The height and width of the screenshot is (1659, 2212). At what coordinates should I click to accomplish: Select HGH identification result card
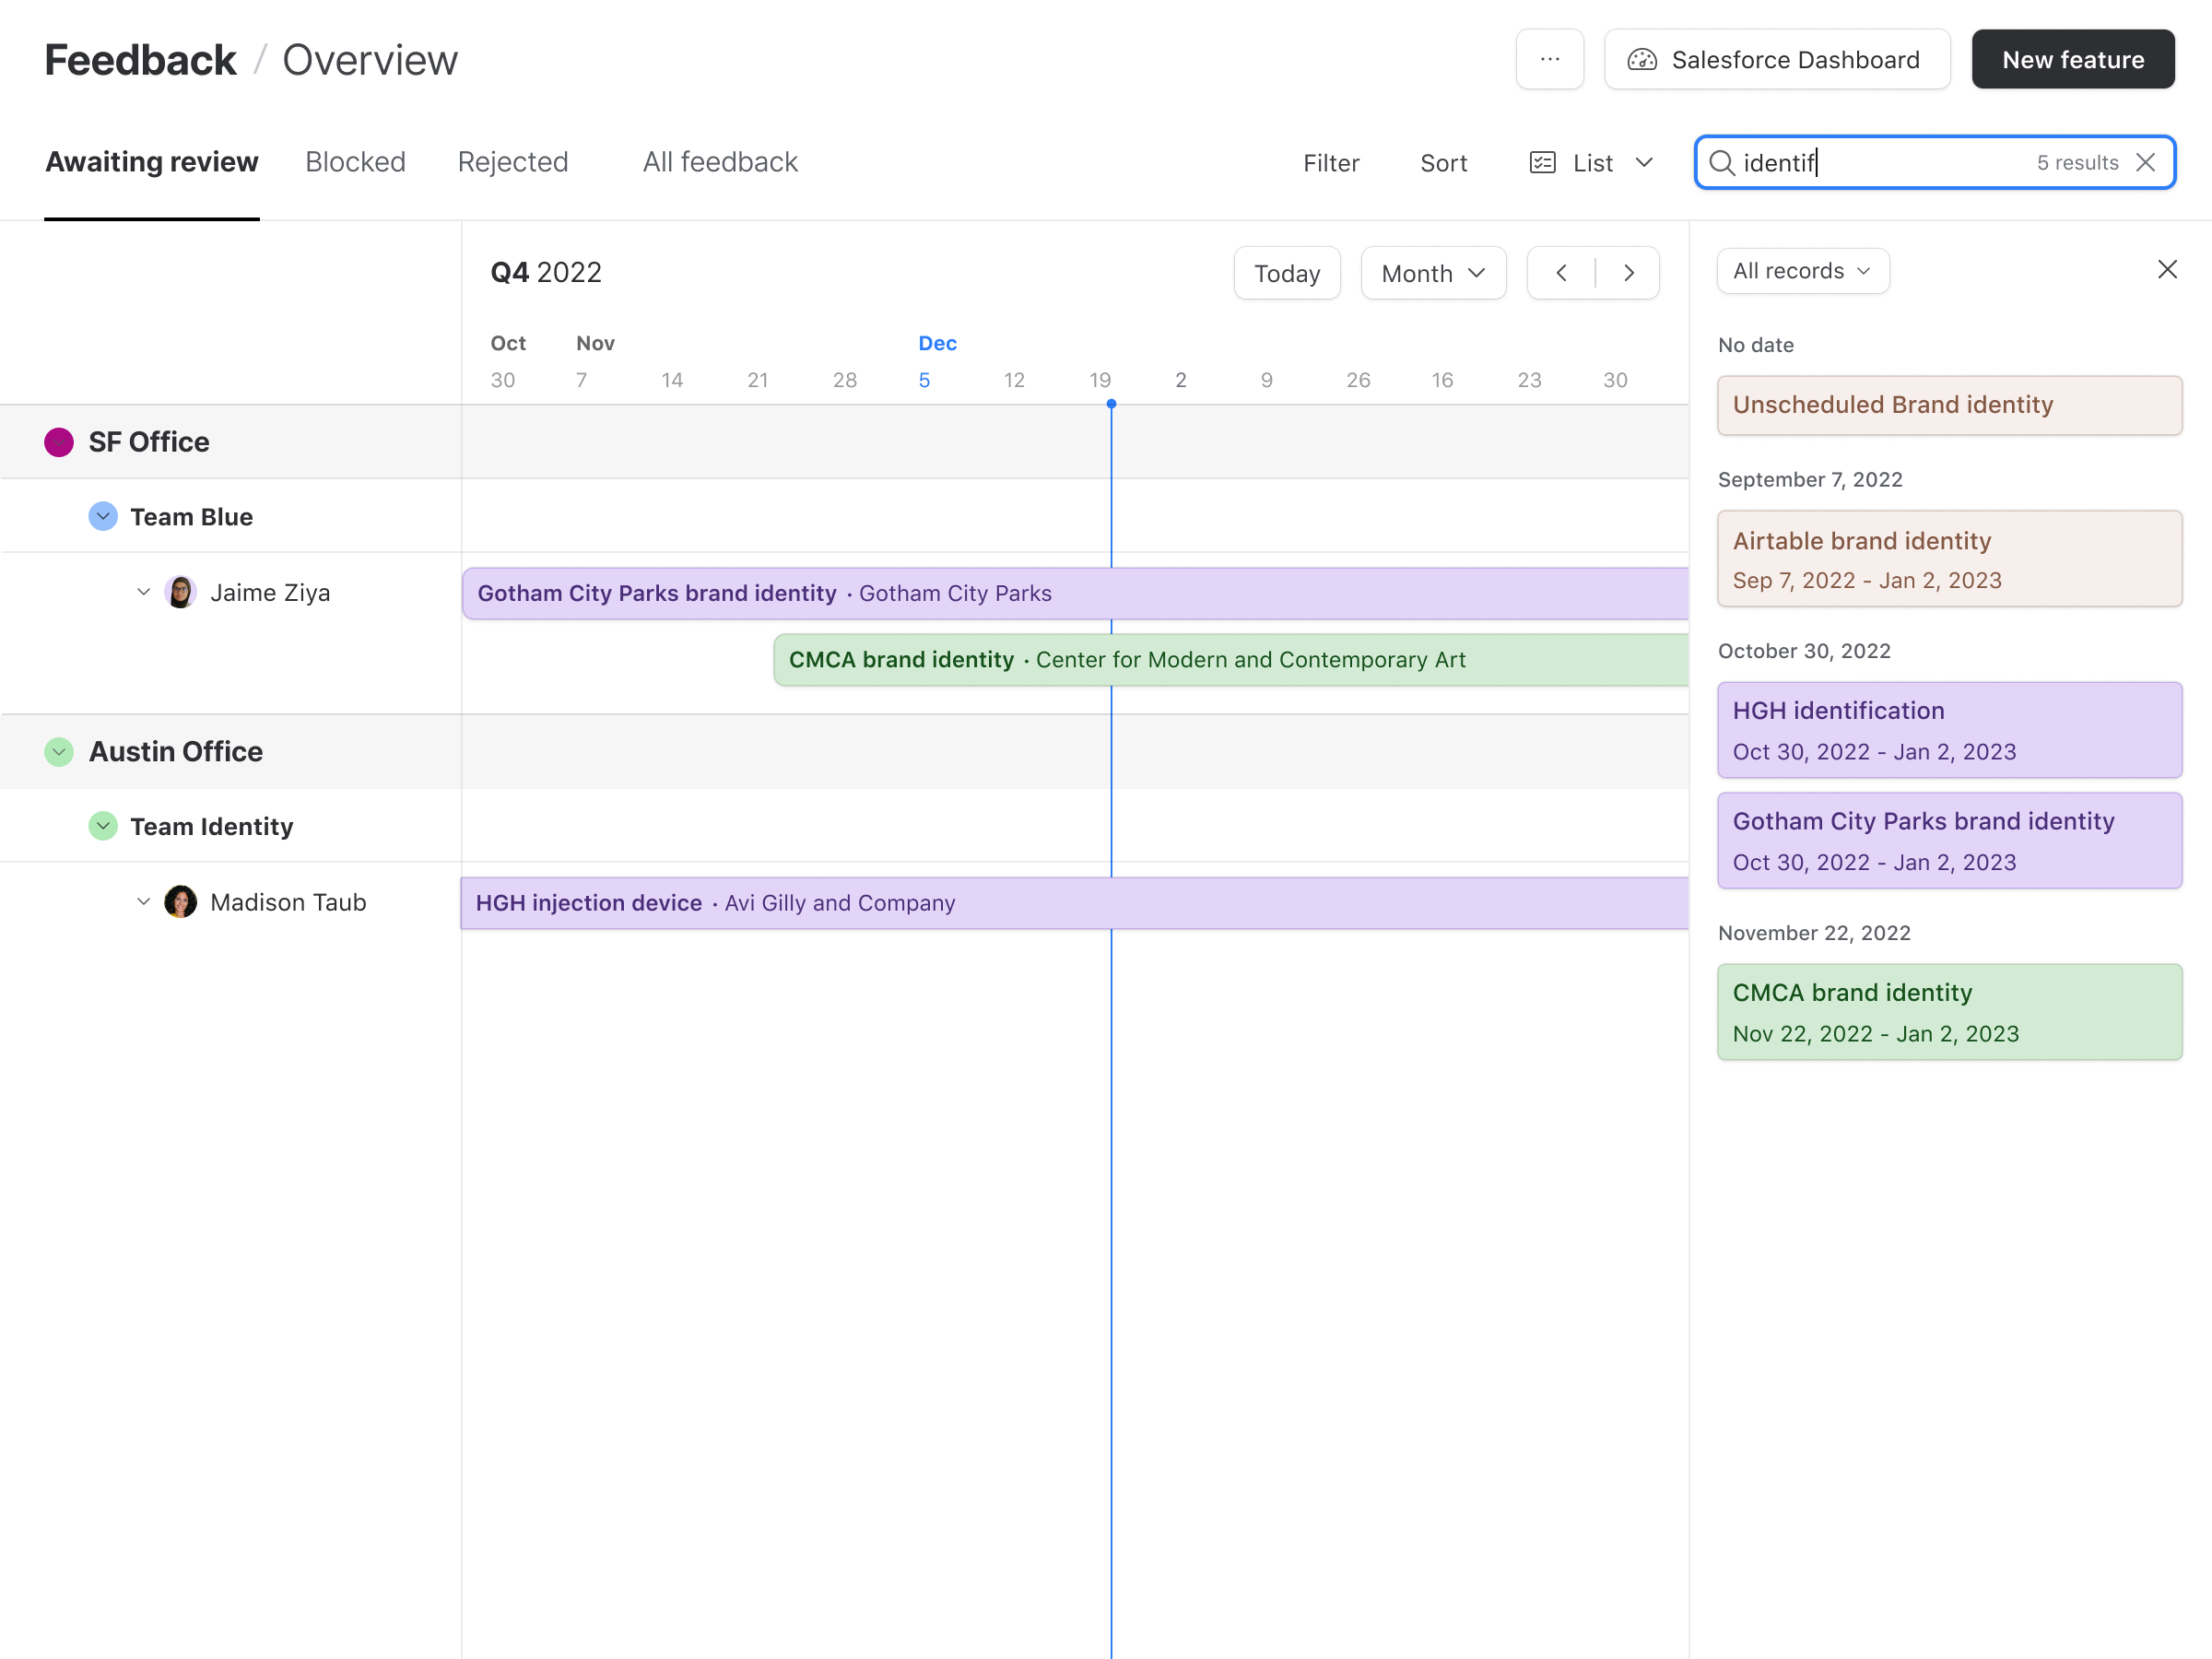point(1949,730)
